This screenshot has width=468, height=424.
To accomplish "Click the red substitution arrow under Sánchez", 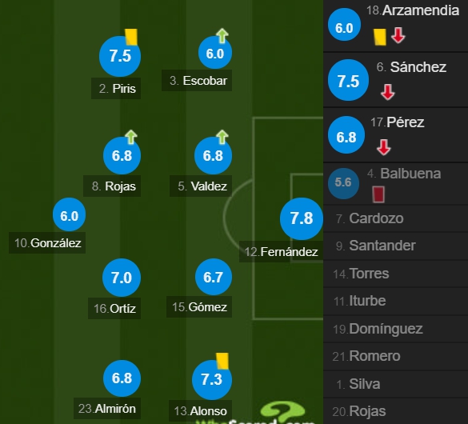I will 388,92.
